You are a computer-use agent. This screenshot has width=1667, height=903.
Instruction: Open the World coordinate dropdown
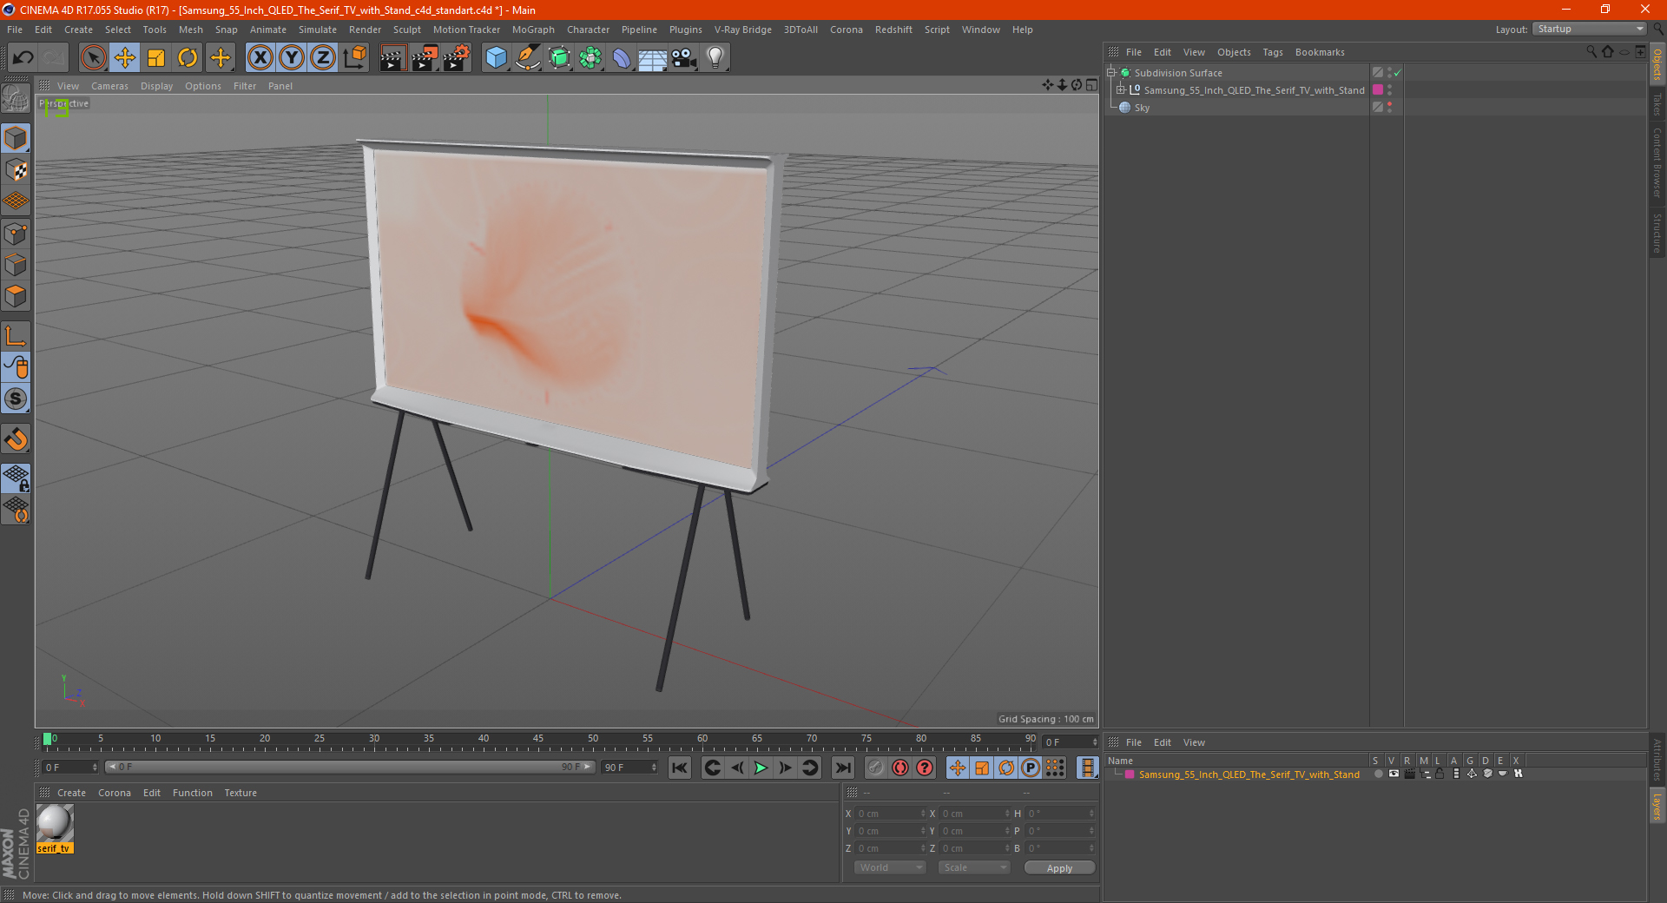[890, 867]
